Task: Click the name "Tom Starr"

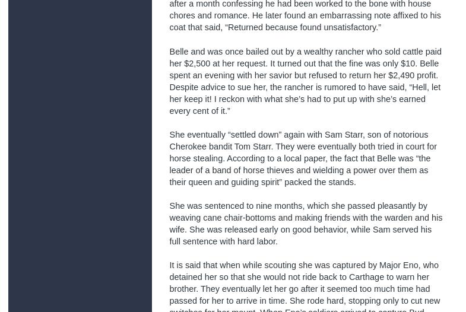Action: tap(253, 147)
